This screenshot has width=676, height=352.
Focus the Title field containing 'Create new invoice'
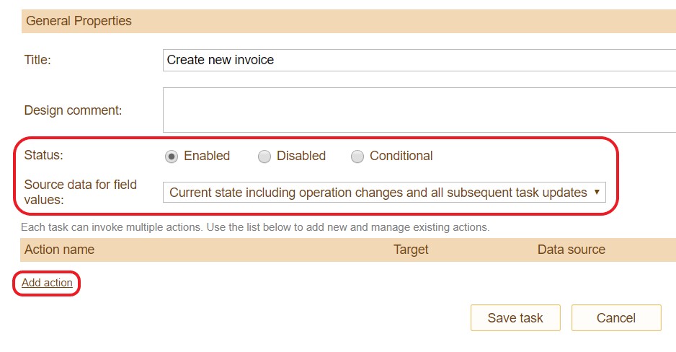(x=418, y=60)
